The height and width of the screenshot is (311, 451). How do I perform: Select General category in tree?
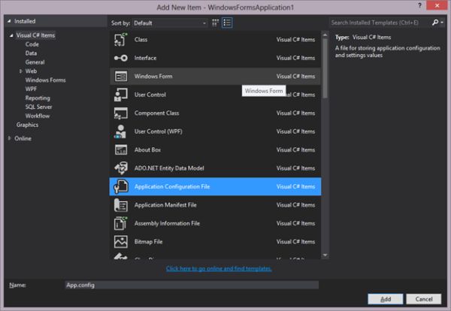pos(35,62)
